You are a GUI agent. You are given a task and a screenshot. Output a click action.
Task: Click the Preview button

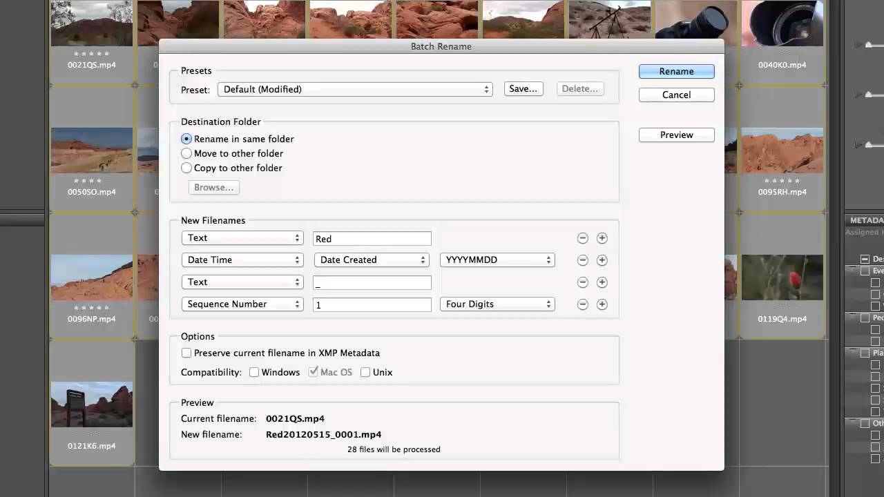coord(677,135)
